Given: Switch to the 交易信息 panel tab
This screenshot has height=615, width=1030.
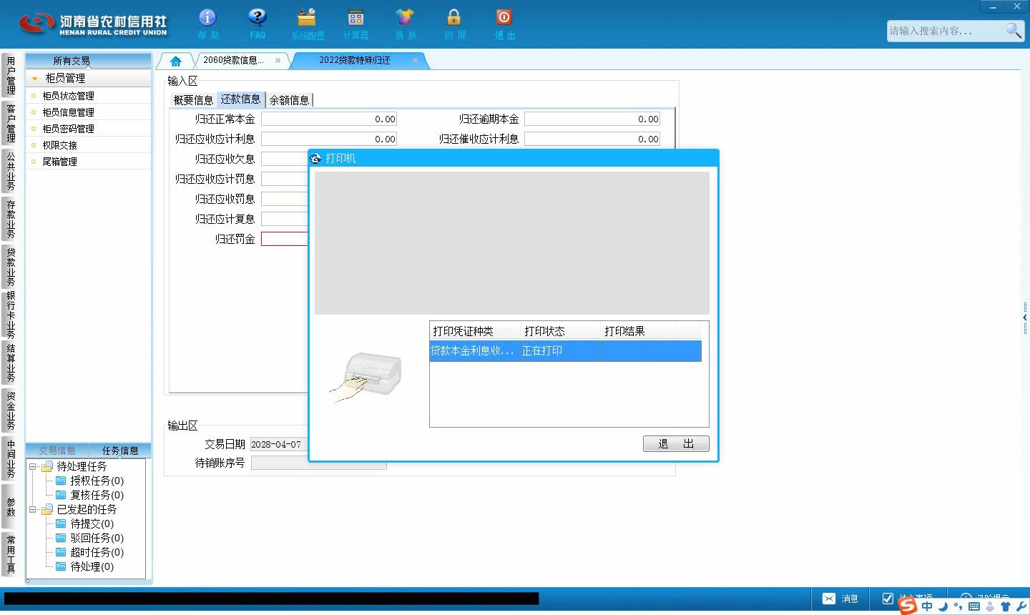Looking at the screenshot, I should (57, 451).
